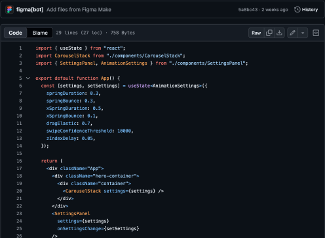Open the symbols panel icon
The width and height of the screenshot is (325, 238).
[316, 33]
